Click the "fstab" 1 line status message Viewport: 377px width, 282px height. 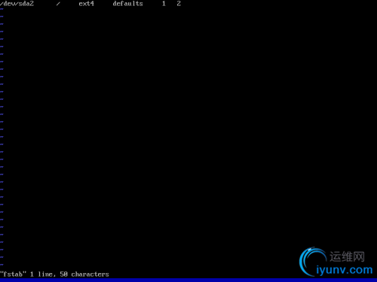[x=54, y=274]
